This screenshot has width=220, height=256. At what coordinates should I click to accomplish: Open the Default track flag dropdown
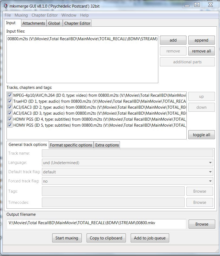(127, 172)
